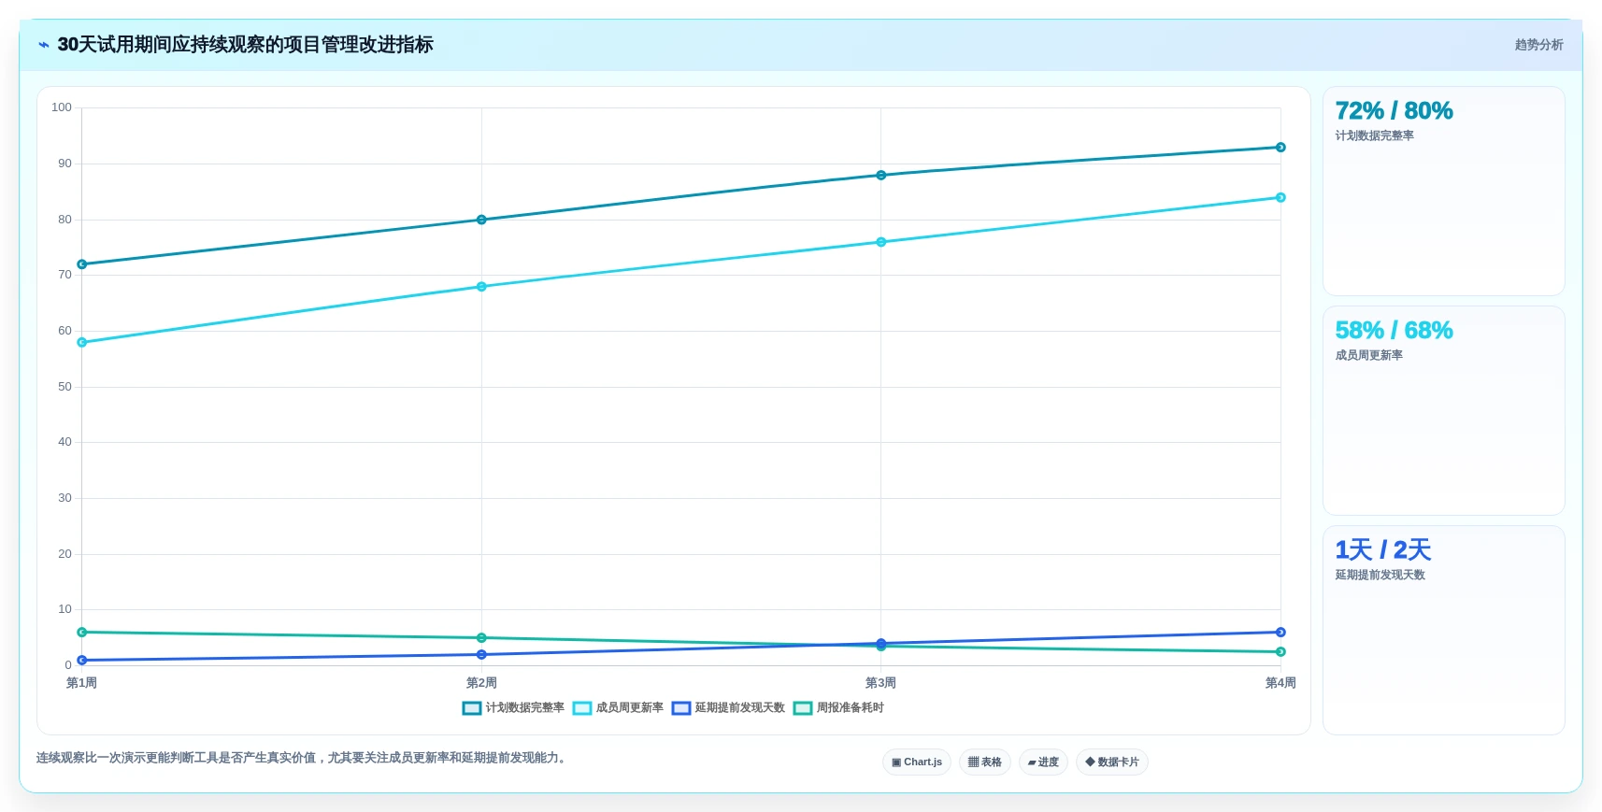Click 第4周 point on 计划数据完整率 line

[x=1280, y=148]
